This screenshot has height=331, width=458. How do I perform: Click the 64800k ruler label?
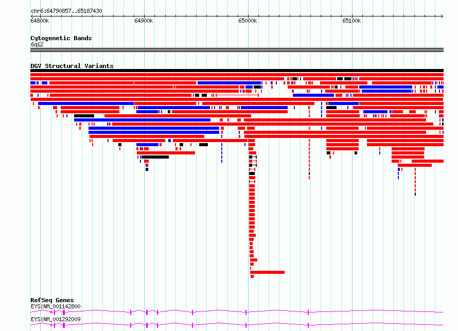pyautogui.click(x=40, y=21)
